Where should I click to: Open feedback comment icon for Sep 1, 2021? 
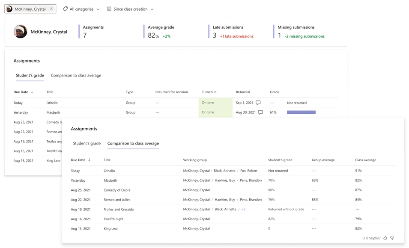(258, 103)
